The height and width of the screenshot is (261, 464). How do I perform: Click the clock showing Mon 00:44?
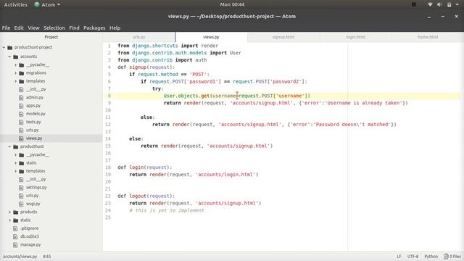(232, 4)
